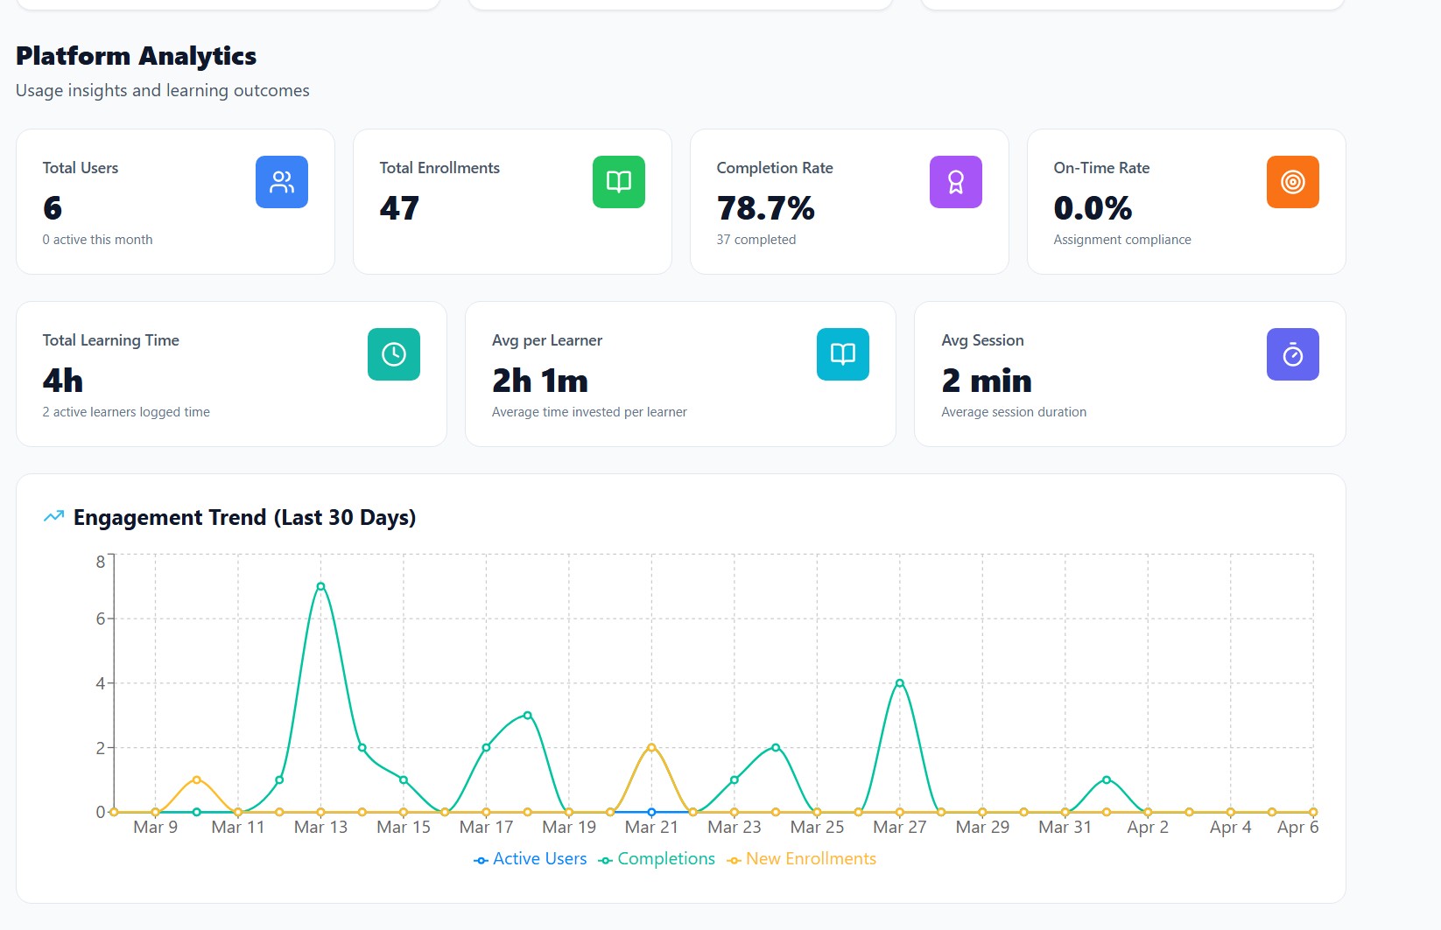Click the Completions peak point on Mar 13
The image size is (1441, 930).
click(x=320, y=585)
